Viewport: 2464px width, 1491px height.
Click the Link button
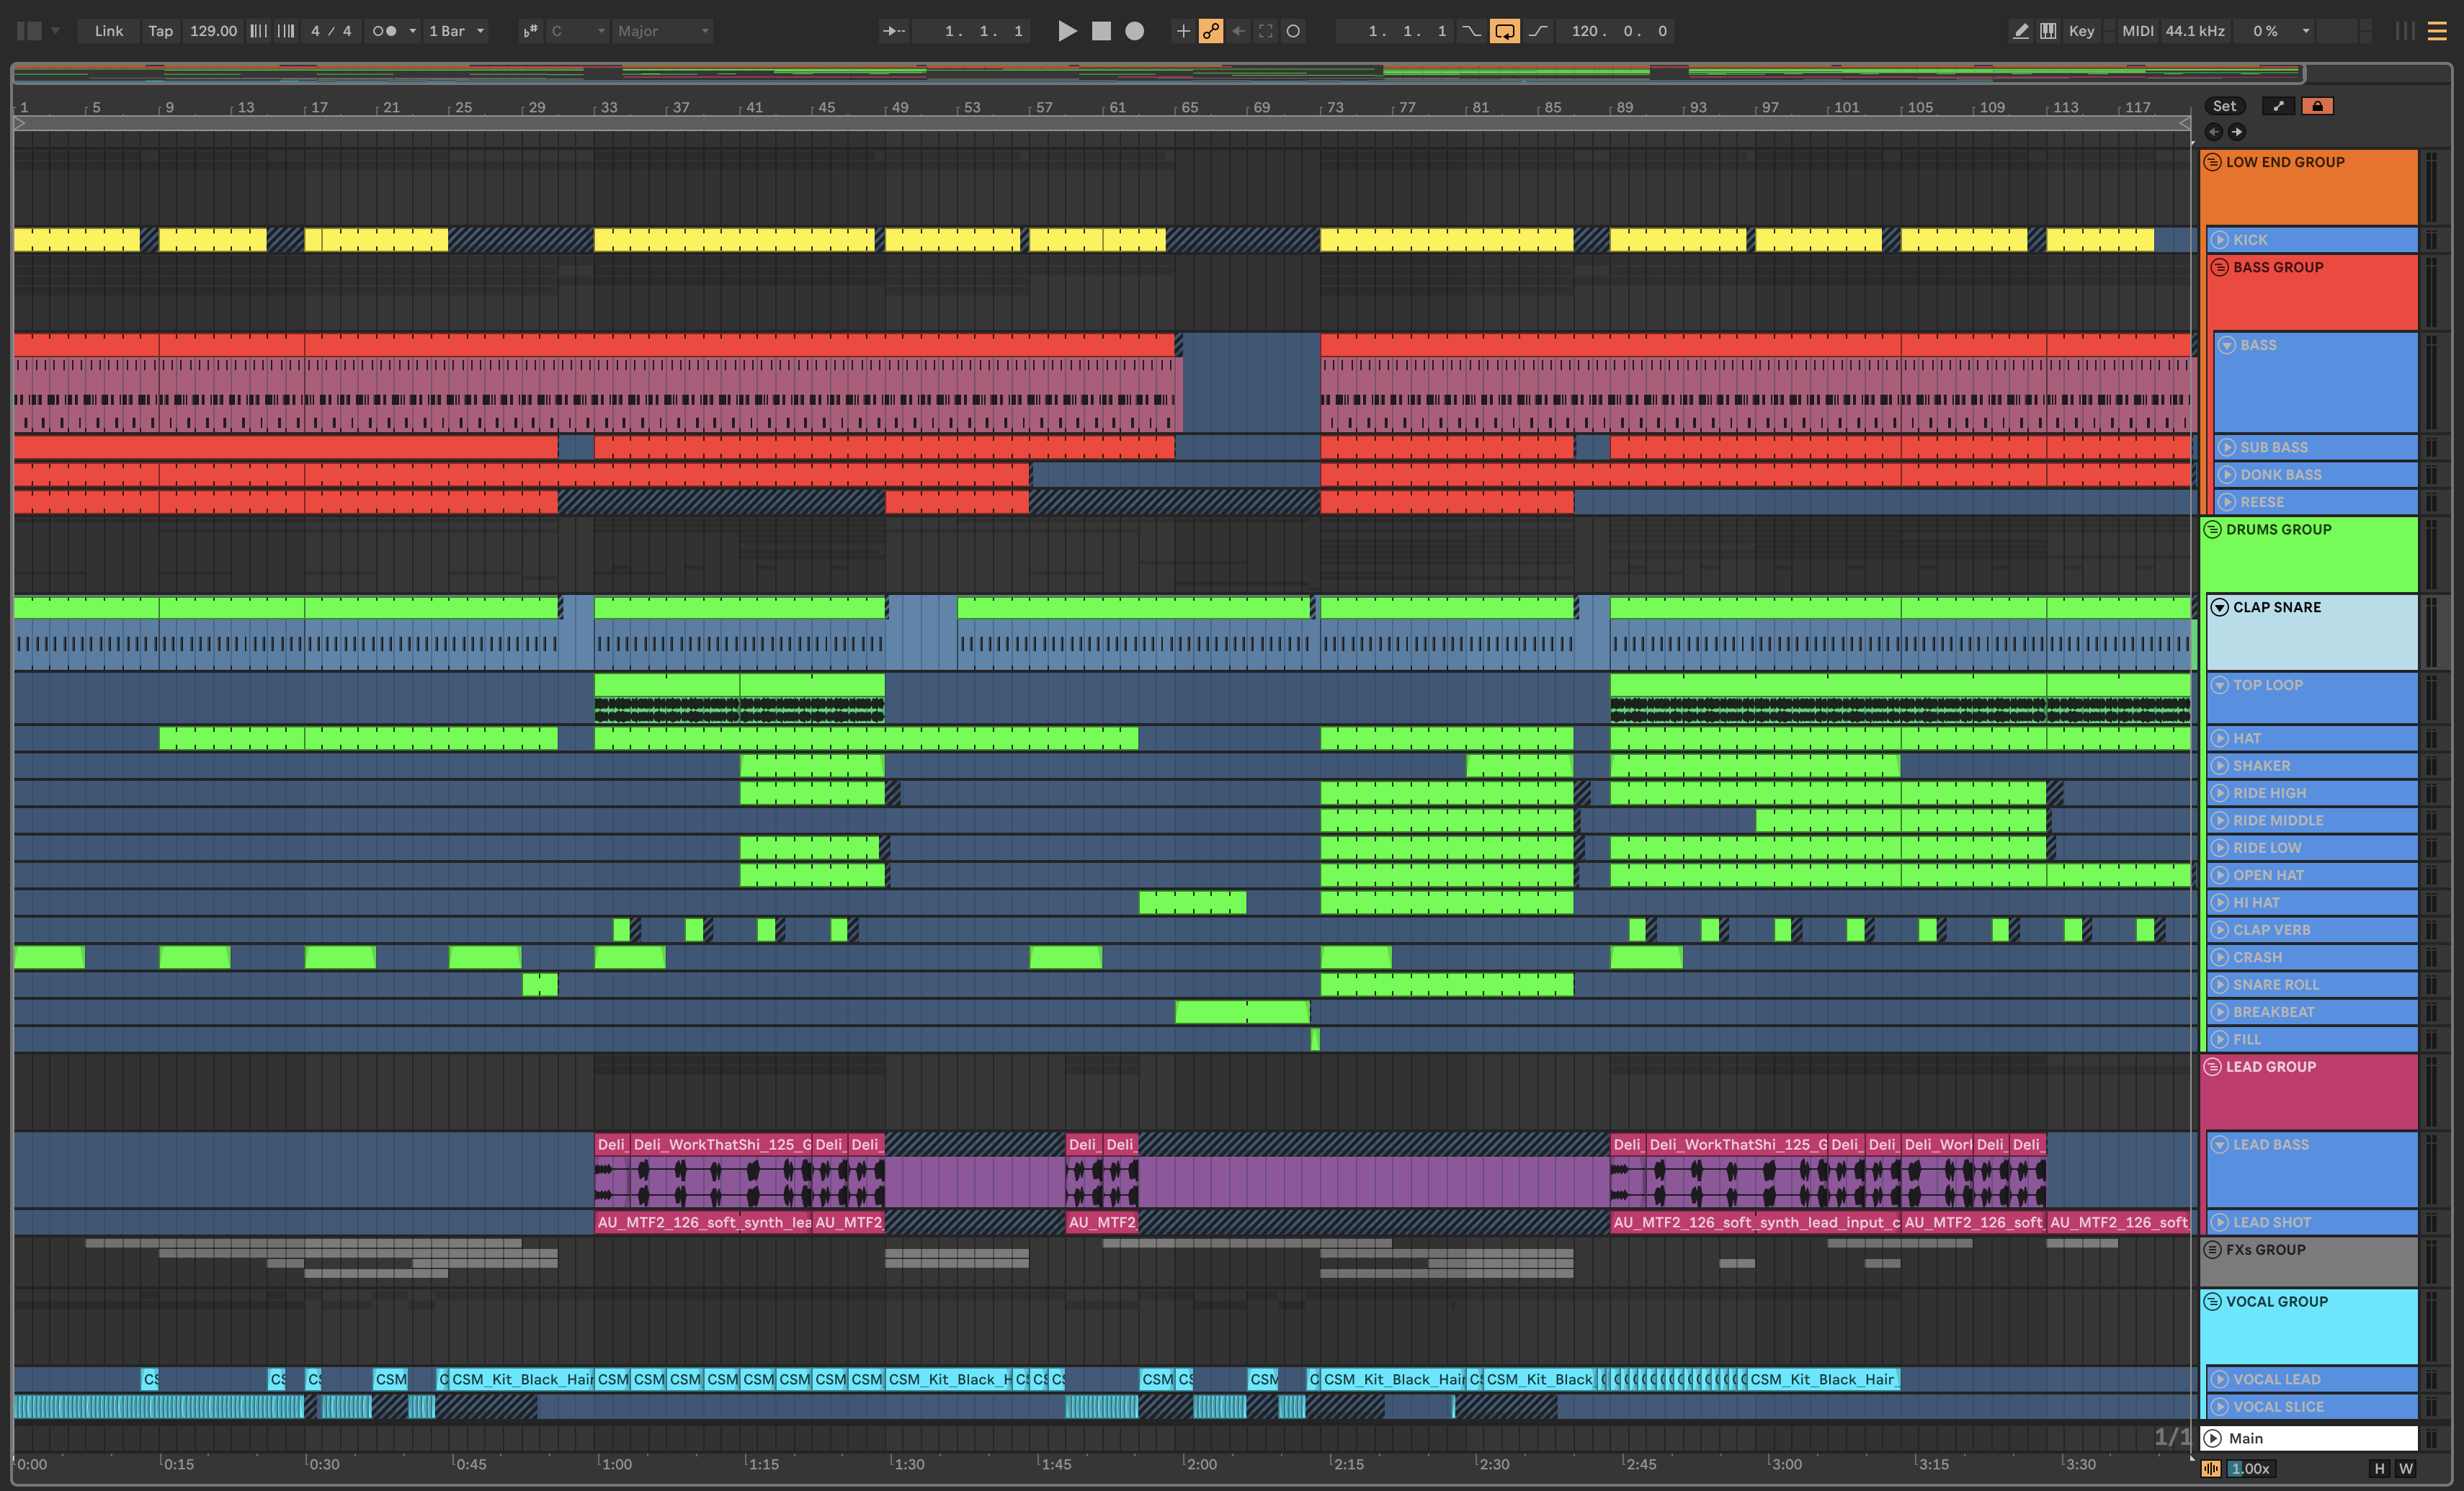pyautogui.click(x=108, y=31)
